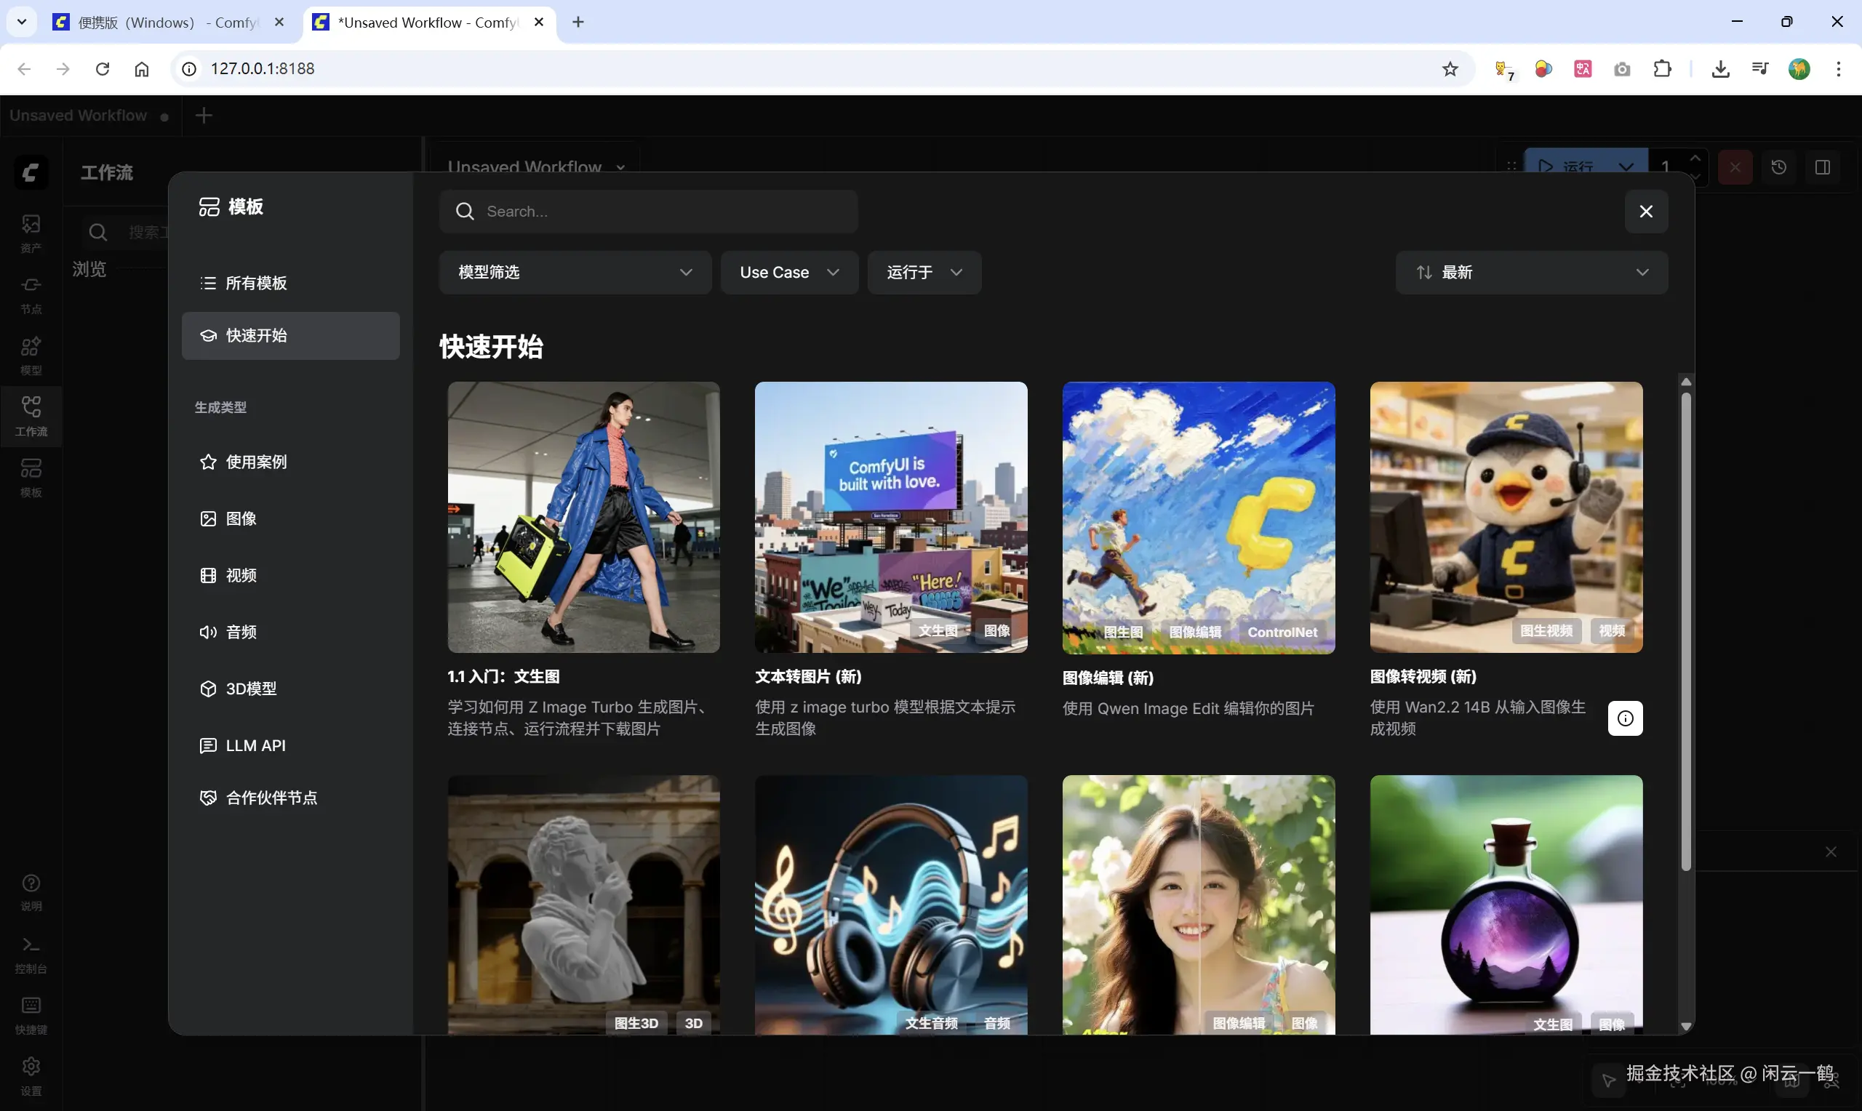Open the 最新 sort order dropdown
The image size is (1862, 1111).
pos(1531,273)
